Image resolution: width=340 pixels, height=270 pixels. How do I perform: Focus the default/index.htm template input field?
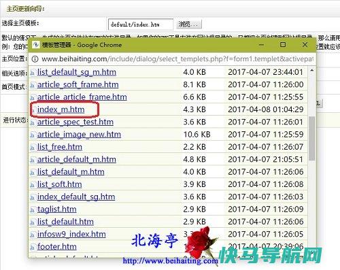[141, 24]
